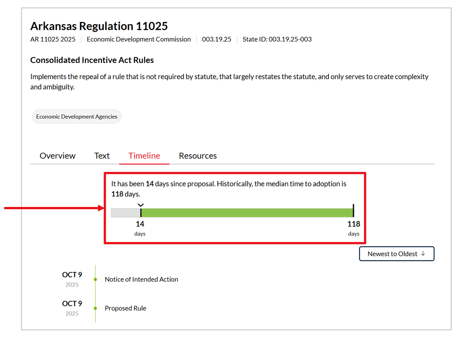
Task: Click the Arkansas Regulation 11025 title
Action: (99, 26)
